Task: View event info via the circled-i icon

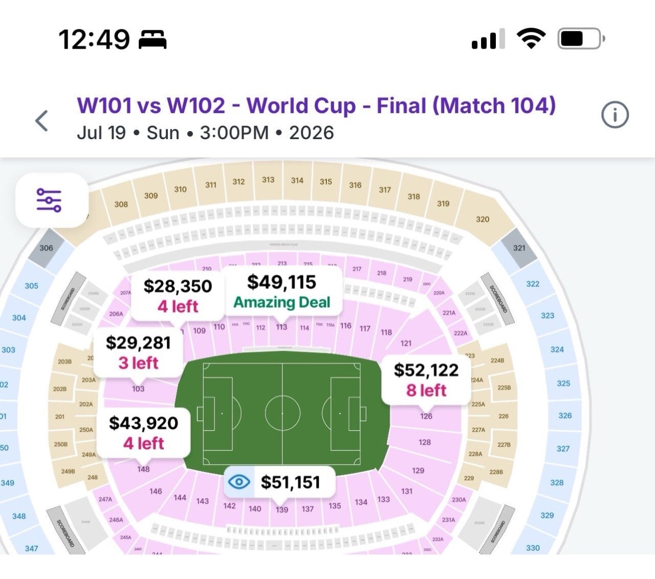Action: pos(614,115)
